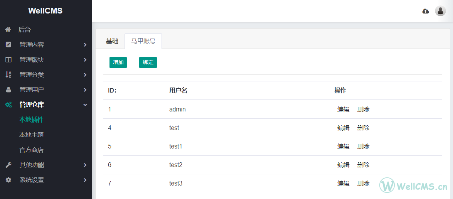Click the gear icon beside 系统设置
This screenshot has height=199, width=453.
click(x=8, y=180)
